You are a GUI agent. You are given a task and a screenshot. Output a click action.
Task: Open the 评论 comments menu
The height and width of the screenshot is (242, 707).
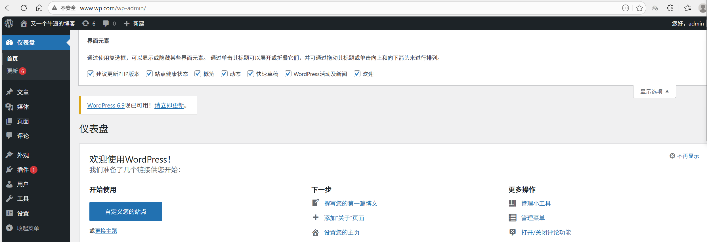click(x=36, y=136)
